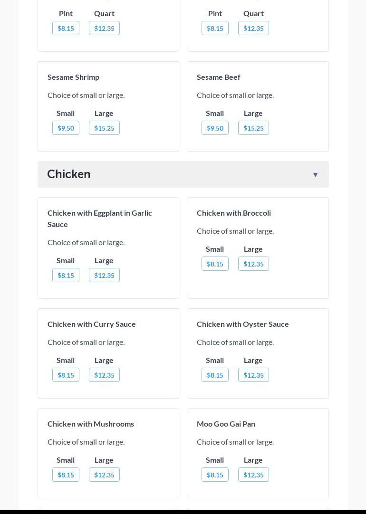This screenshot has width=366, height=514.
Task: Choose Small Chicken with Curry Sauce
Action: point(66,375)
